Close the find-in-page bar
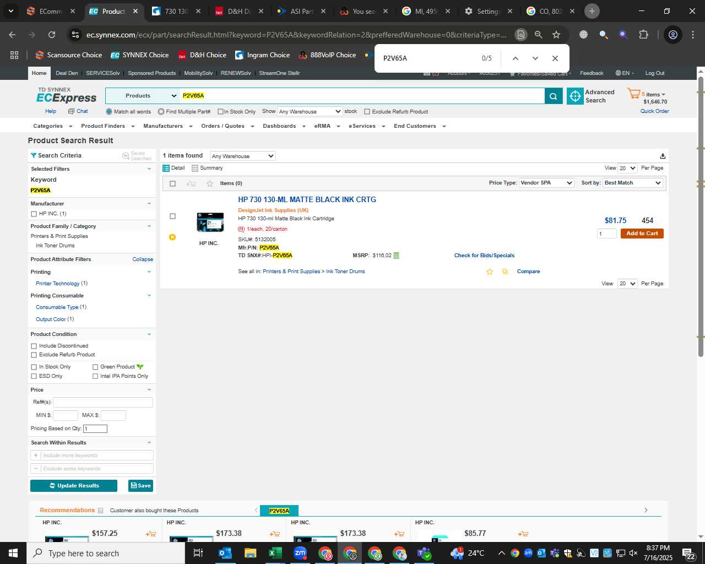The height and width of the screenshot is (564, 705). (x=555, y=58)
